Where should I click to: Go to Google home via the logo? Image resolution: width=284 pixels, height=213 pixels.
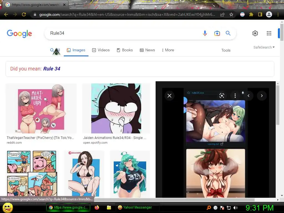pyautogui.click(x=19, y=34)
